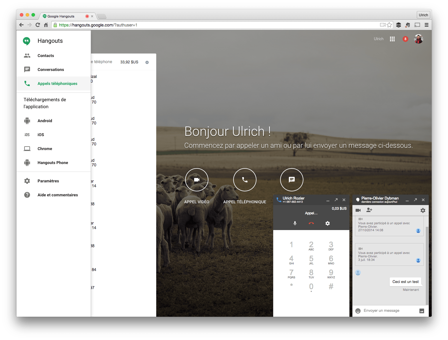Reload the page in Chrome

(38, 25)
